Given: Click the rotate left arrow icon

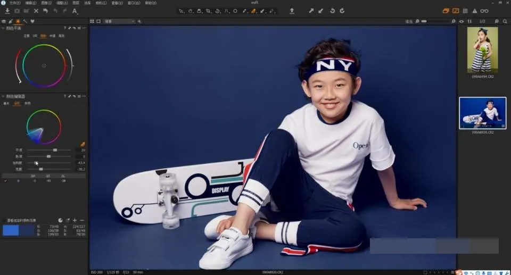Looking at the screenshot, I should point(332,11).
